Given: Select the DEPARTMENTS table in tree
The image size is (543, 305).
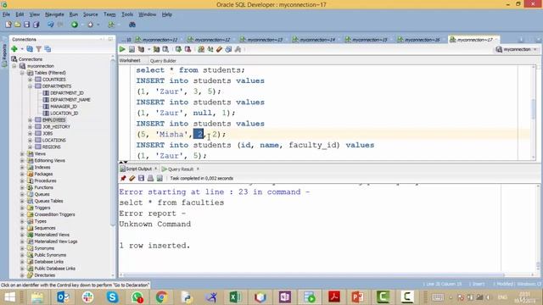Looking at the screenshot, I should click(57, 86).
